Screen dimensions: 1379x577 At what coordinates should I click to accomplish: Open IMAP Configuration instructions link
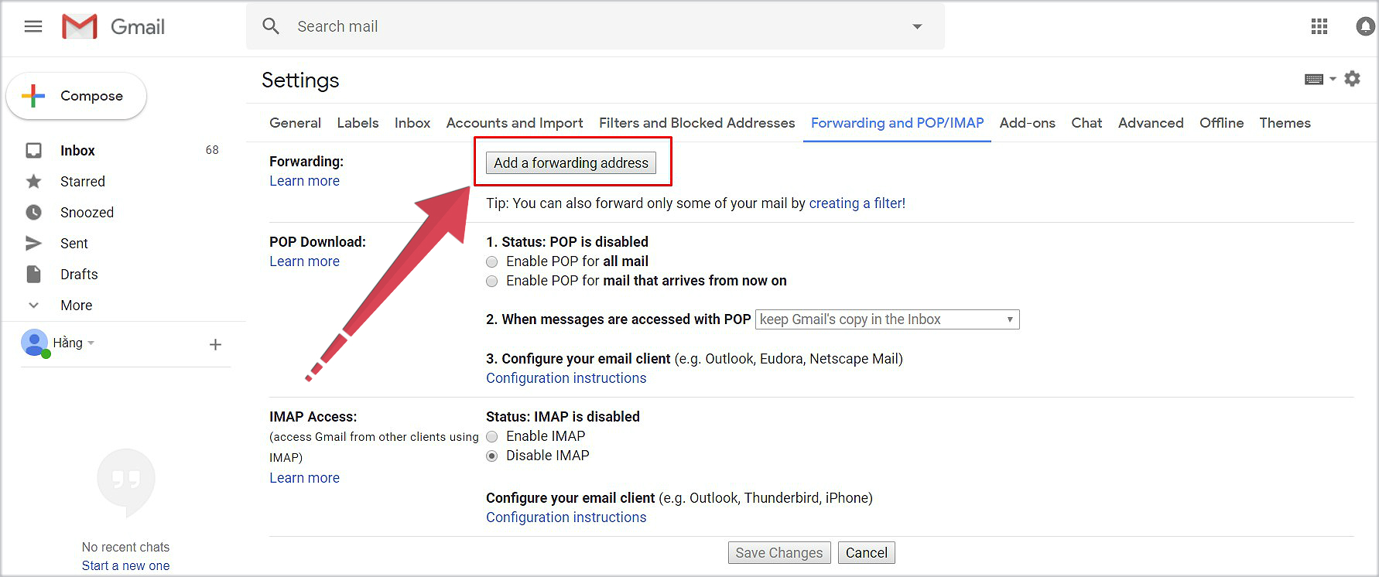point(566,517)
